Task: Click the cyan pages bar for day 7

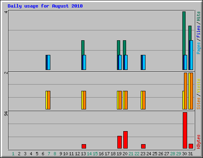Action: (49, 62)
